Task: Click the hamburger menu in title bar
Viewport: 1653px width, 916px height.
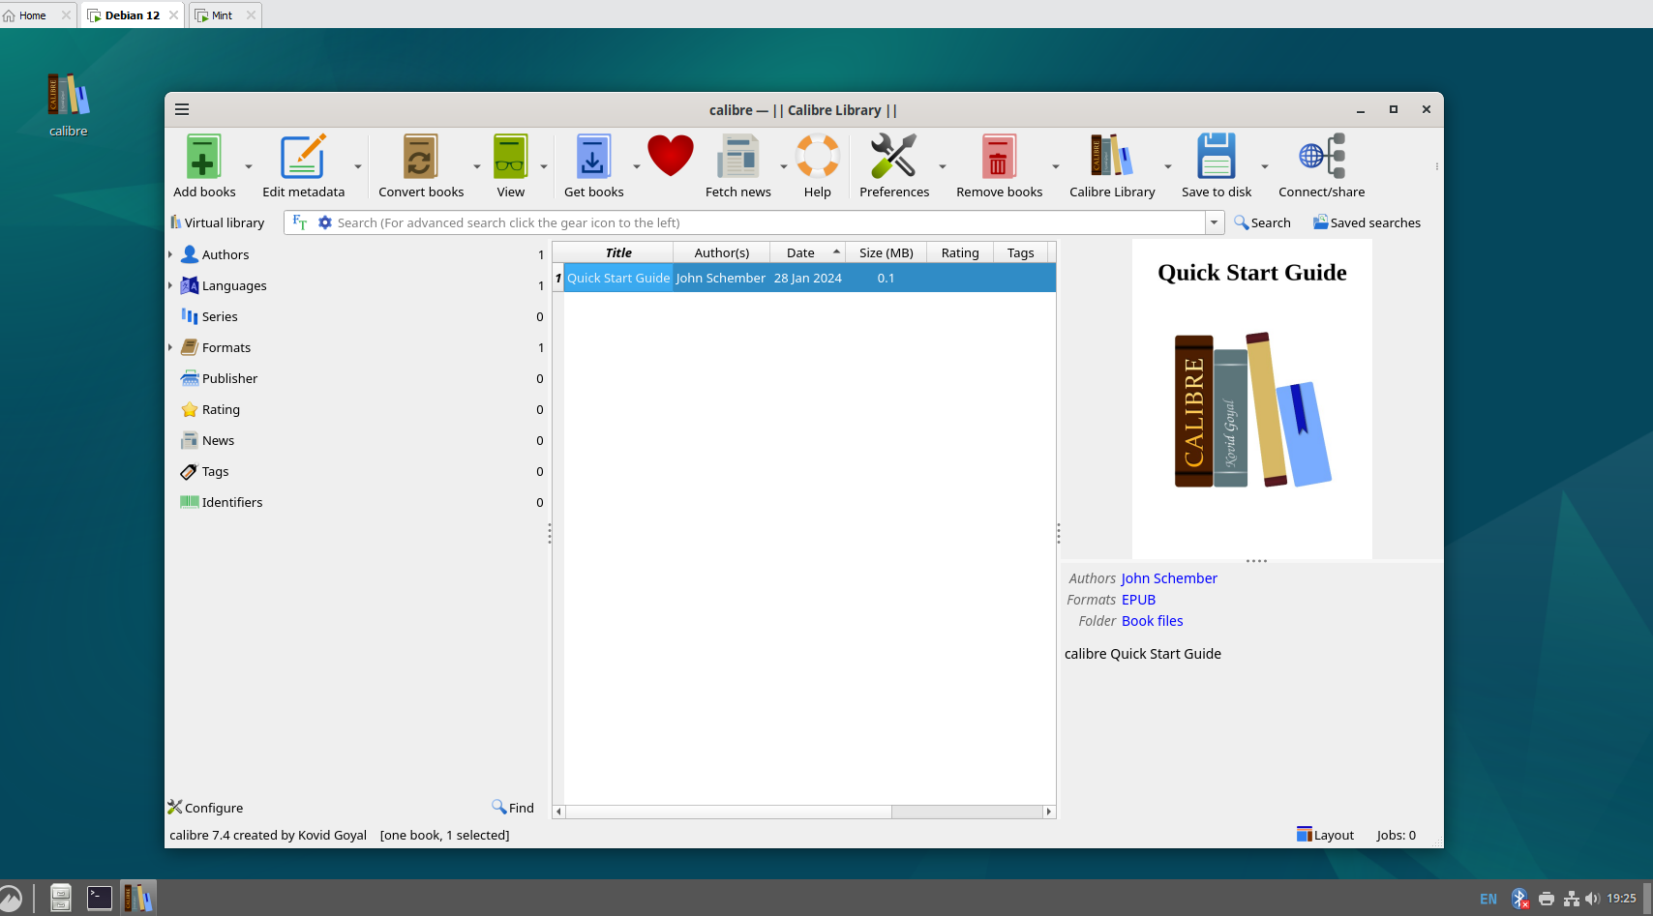Action: 182,109
